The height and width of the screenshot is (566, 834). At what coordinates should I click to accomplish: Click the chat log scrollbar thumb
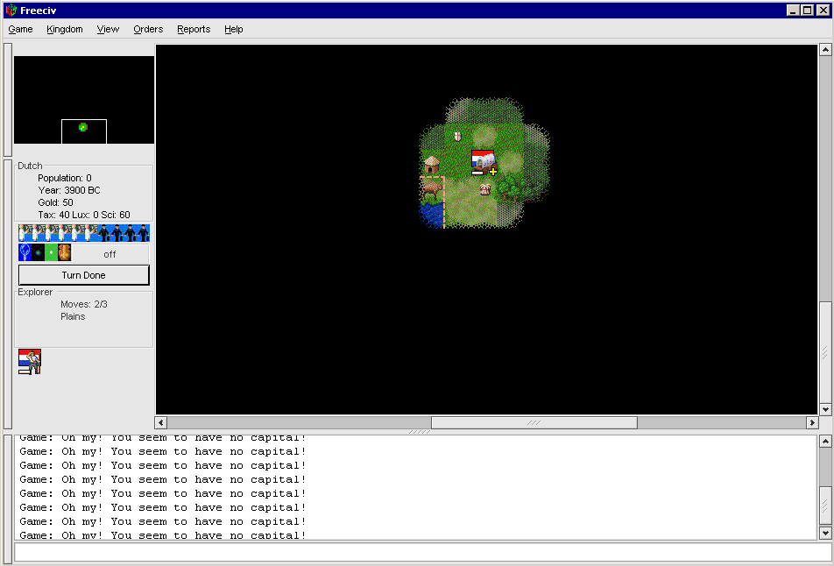click(x=825, y=506)
